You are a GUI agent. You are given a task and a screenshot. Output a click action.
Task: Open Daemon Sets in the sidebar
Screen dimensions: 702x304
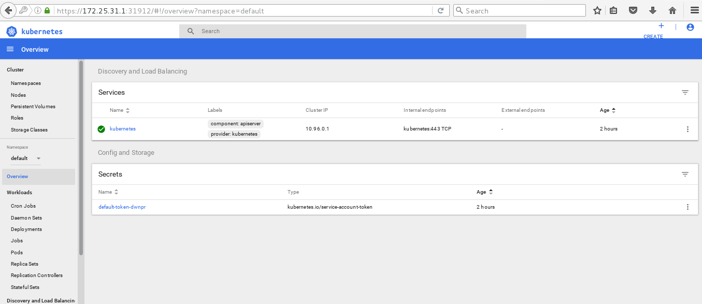click(26, 218)
